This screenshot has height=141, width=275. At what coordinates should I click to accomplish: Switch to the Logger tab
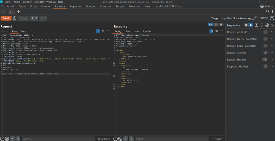coord(120,7)
